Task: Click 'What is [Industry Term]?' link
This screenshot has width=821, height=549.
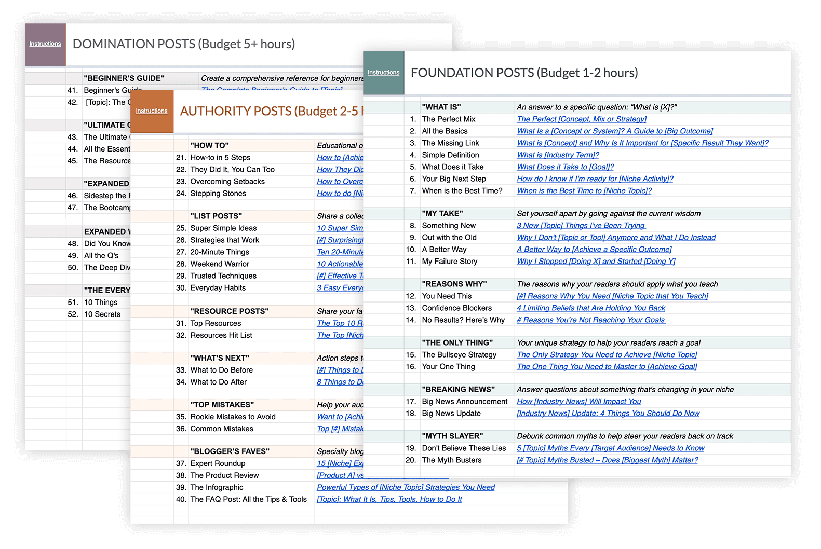Action: tap(558, 155)
